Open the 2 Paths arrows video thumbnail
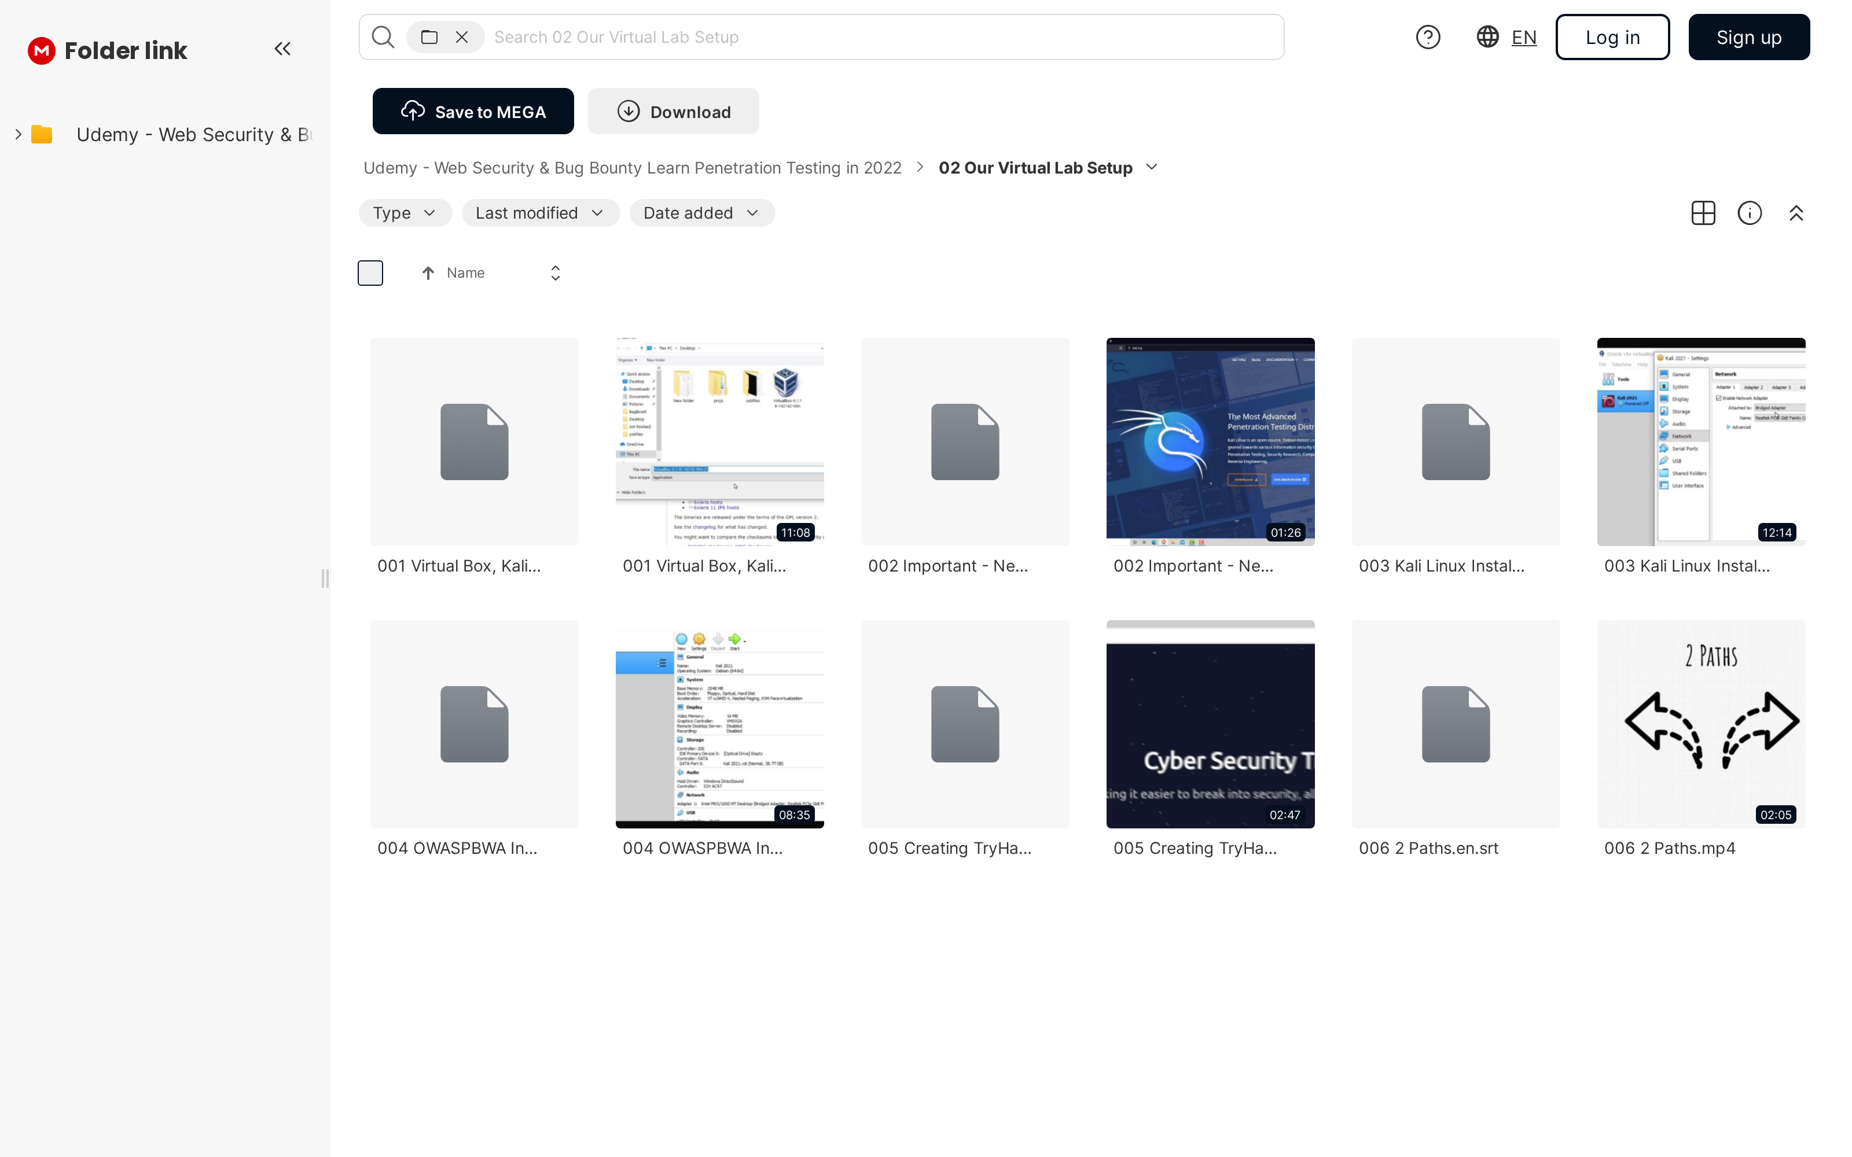 tap(1700, 724)
